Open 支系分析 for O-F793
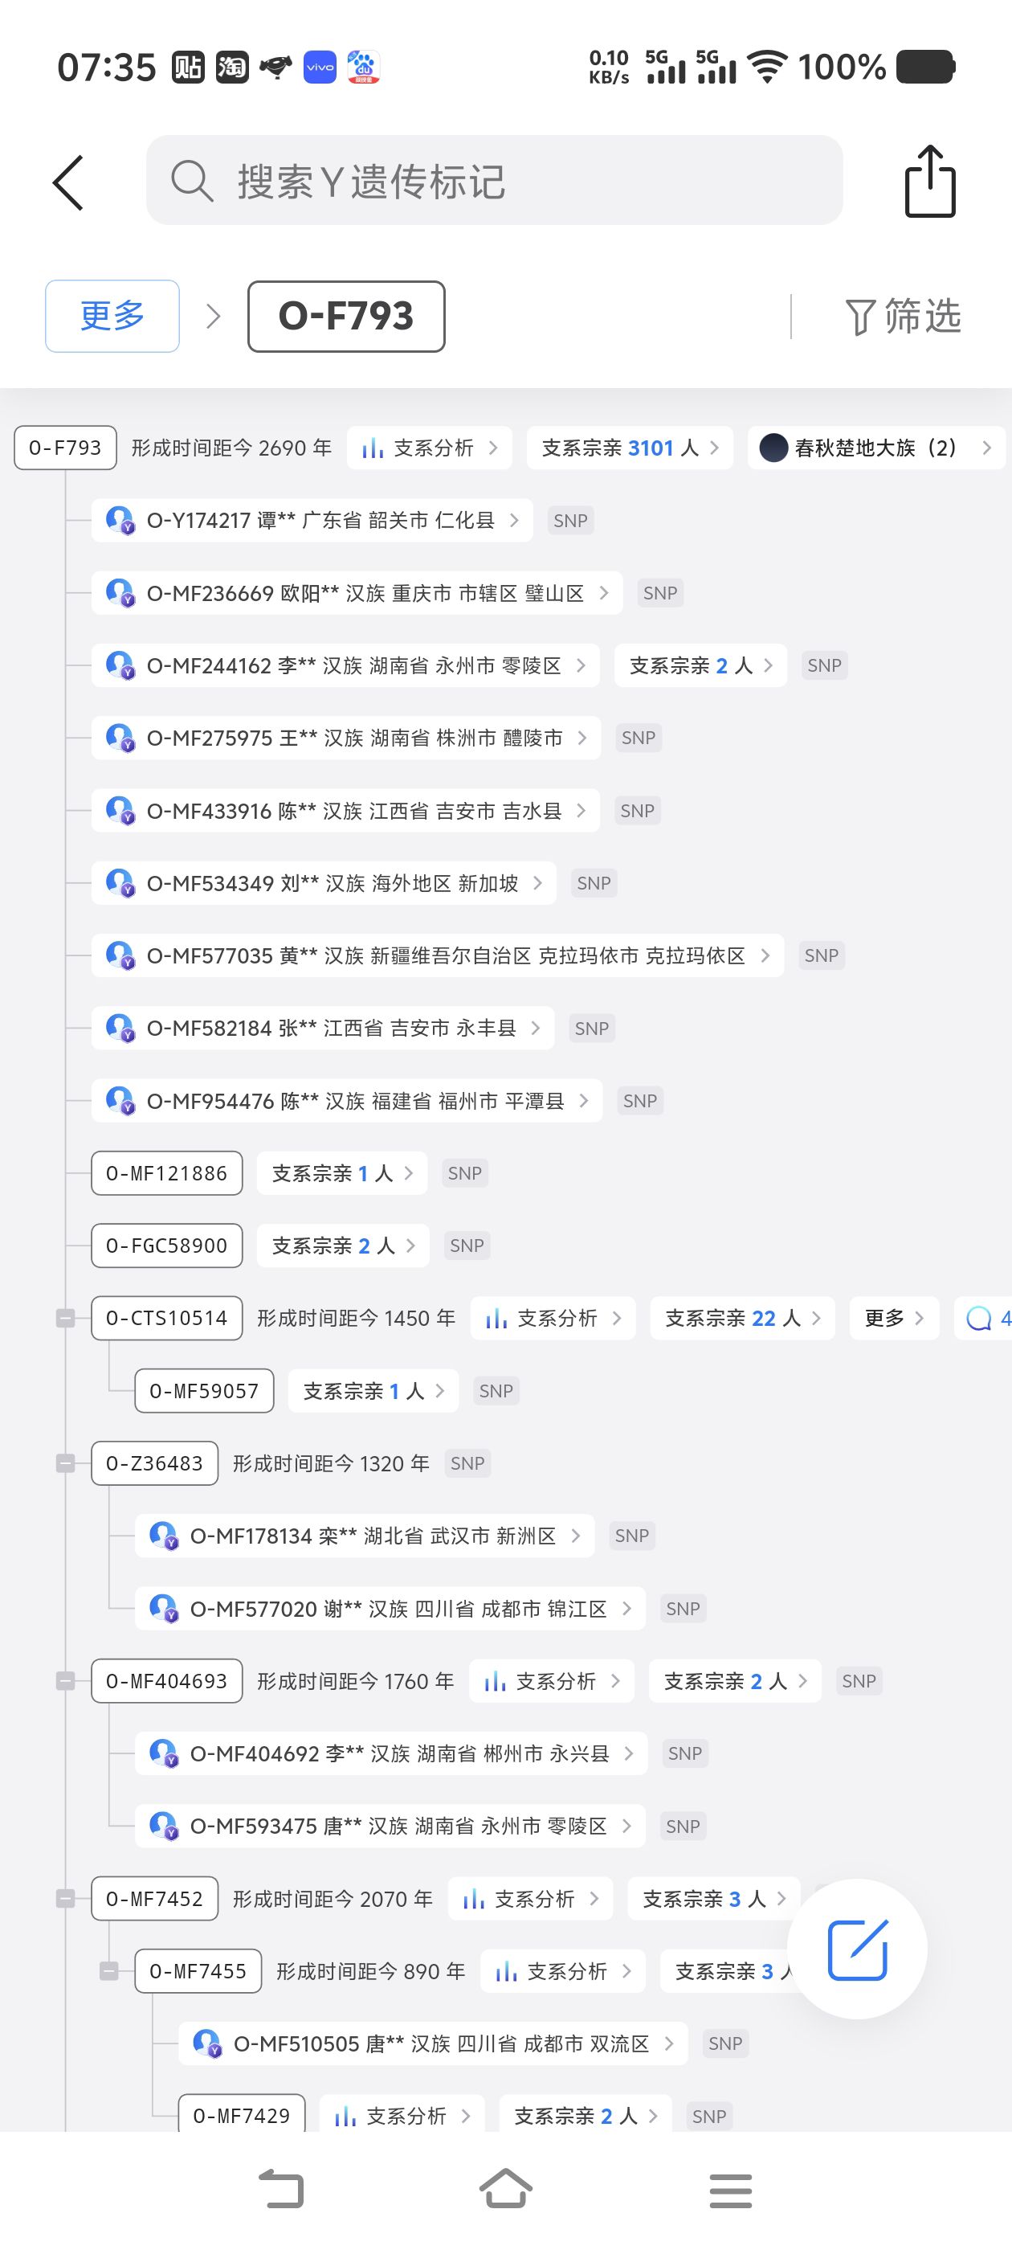This screenshot has height=2250, width=1012. 430,448
